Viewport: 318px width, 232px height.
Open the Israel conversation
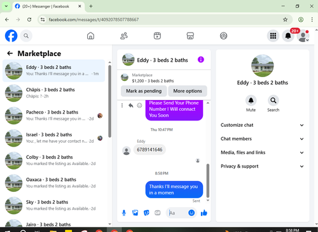tap(53, 138)
